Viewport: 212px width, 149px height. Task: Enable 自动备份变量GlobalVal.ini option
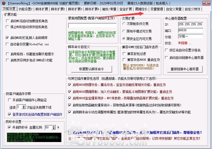coord(8,44)
